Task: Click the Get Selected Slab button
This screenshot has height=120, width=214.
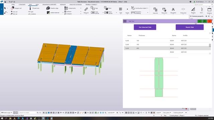Action: click(145, 27)
